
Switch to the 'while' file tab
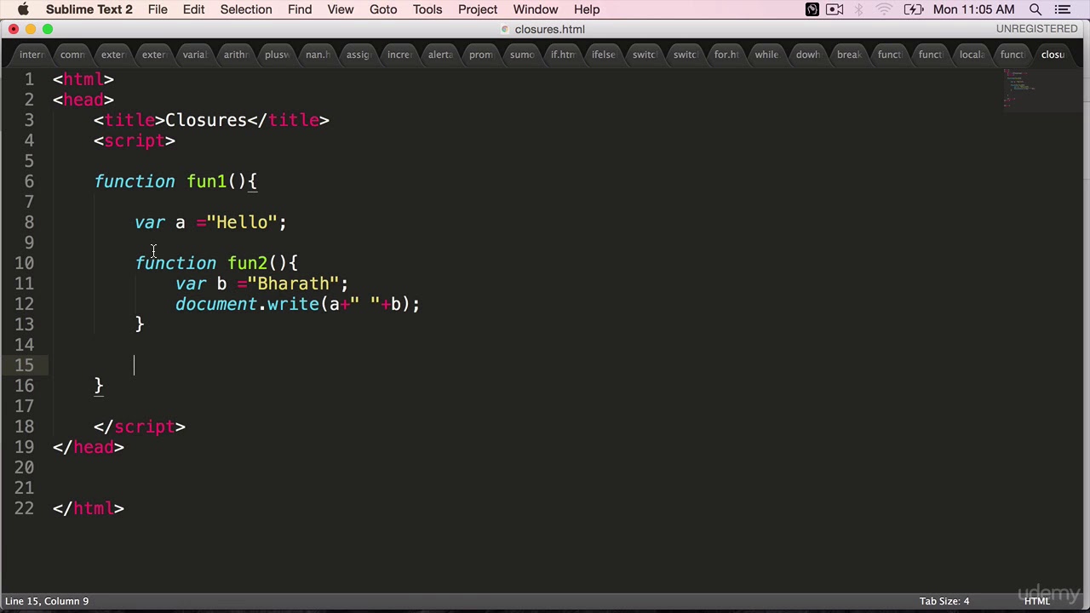766,54
